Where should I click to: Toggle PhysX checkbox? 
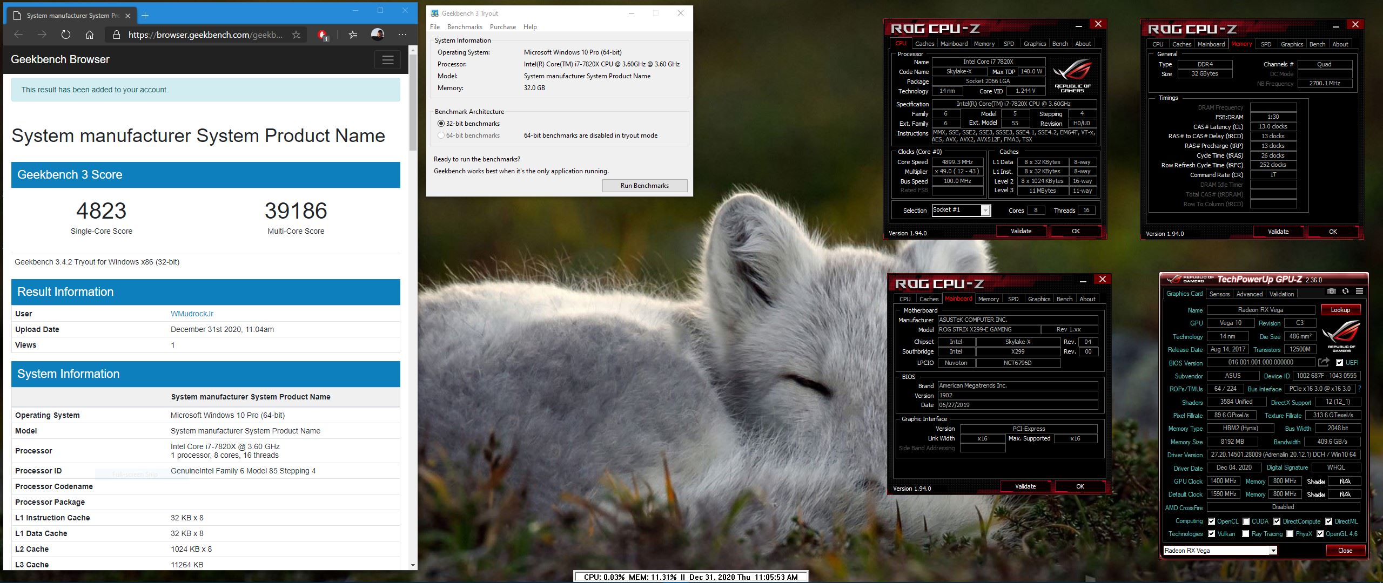pos(1290,534)
